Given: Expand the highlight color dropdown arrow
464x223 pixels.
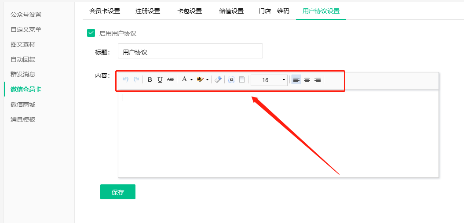Looking at the screenshot, I should tap(207, 80).
